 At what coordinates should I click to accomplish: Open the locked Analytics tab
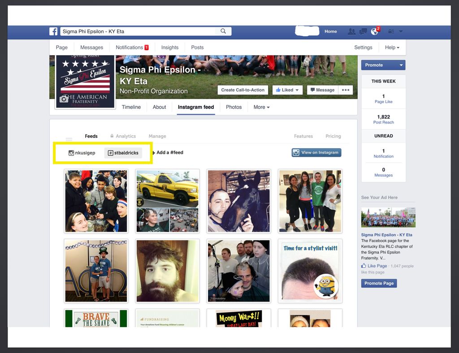coord(123,136)
